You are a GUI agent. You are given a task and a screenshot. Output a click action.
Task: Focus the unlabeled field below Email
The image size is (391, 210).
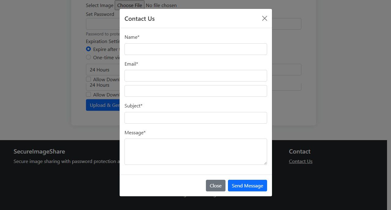[x=195, y=91]
